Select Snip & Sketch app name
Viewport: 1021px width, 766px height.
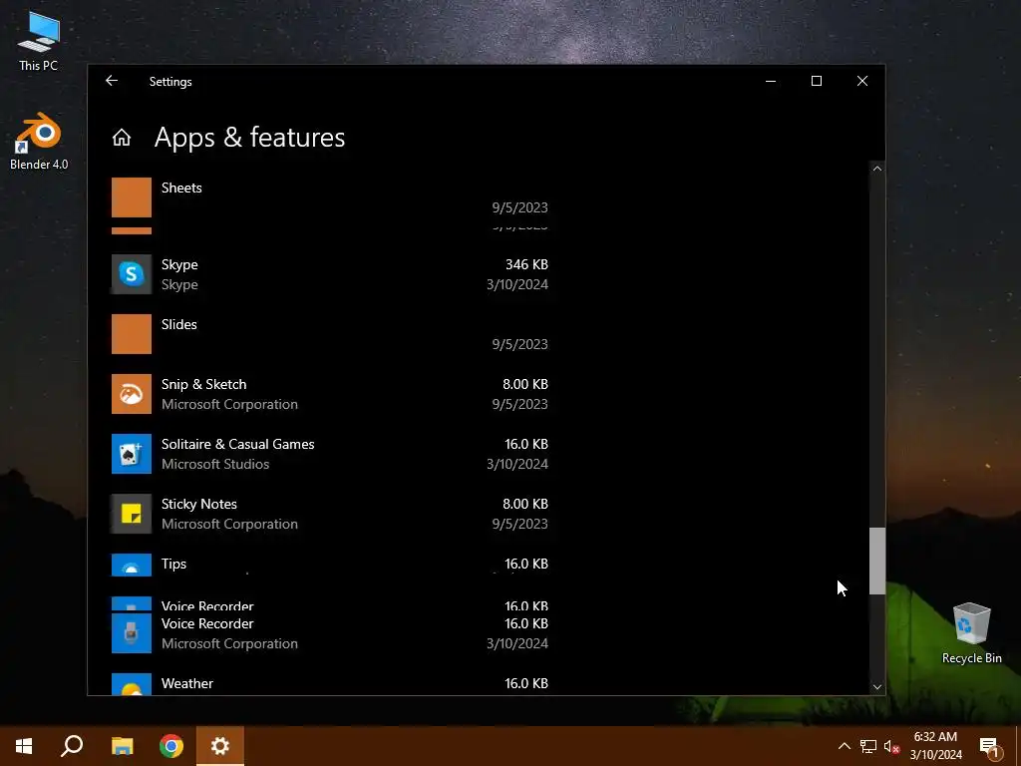[x=203, y=384]
